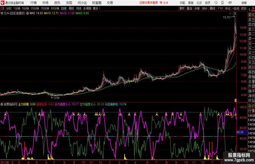255x164 pixels.
Task: Expand the 股票指标网 indicator dropdown arrow
Action: pyautogui.click(x=2, y=104)
